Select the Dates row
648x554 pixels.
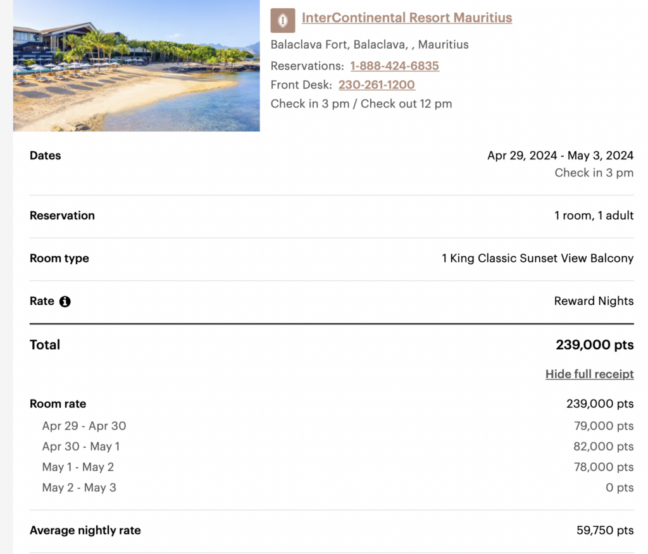(45, 156)
